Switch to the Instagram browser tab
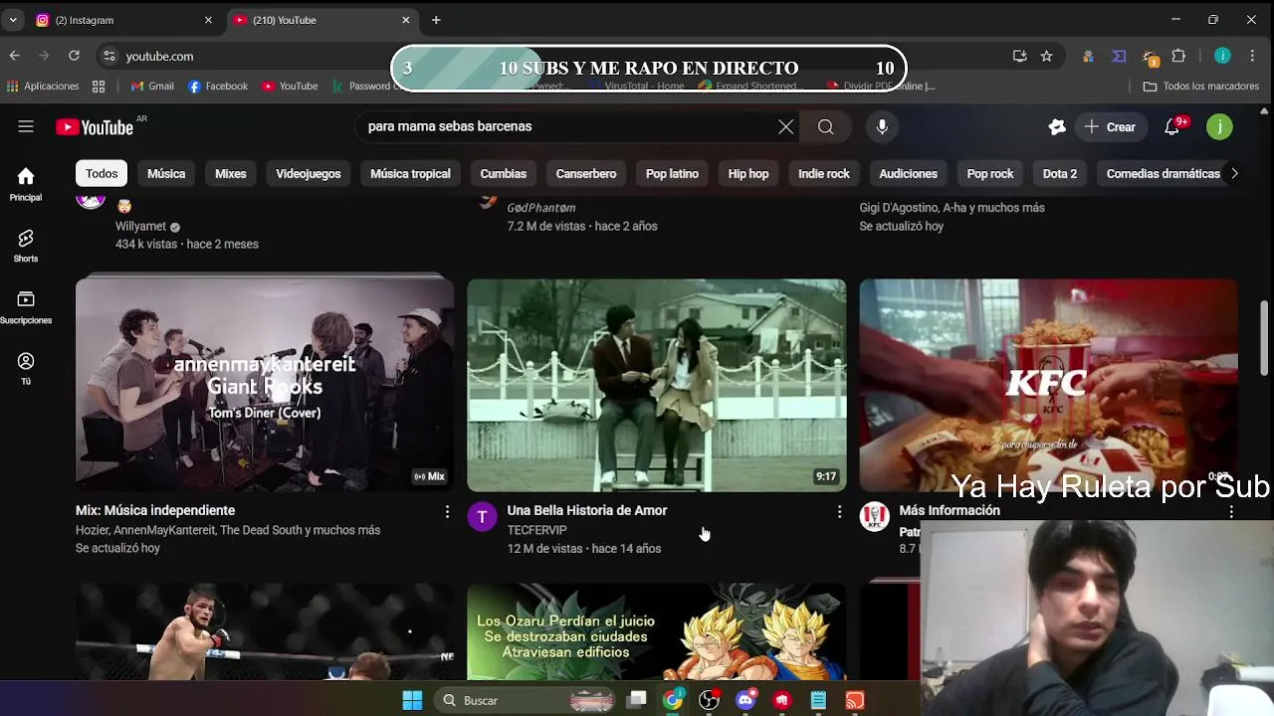Image resolution: width=1274 pixels, height=716 pixels. click(124, 20)
